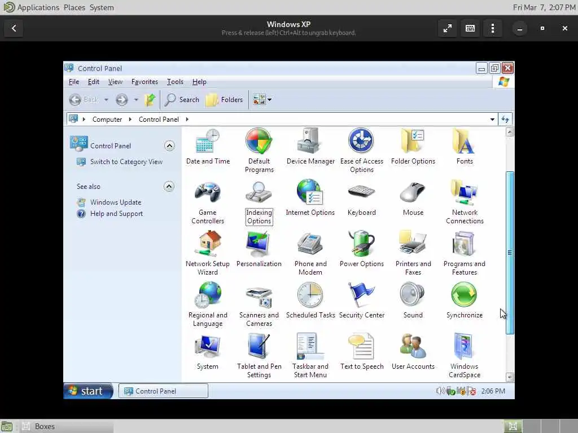
Task: Open the GNOME Applications menu
Action: click(x=38, y=7)
